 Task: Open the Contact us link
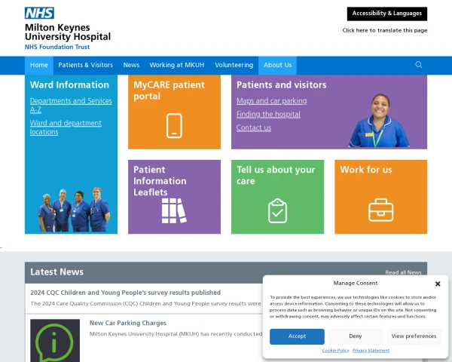(x=254, y=127)
